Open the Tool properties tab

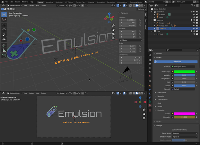(150, 55)
